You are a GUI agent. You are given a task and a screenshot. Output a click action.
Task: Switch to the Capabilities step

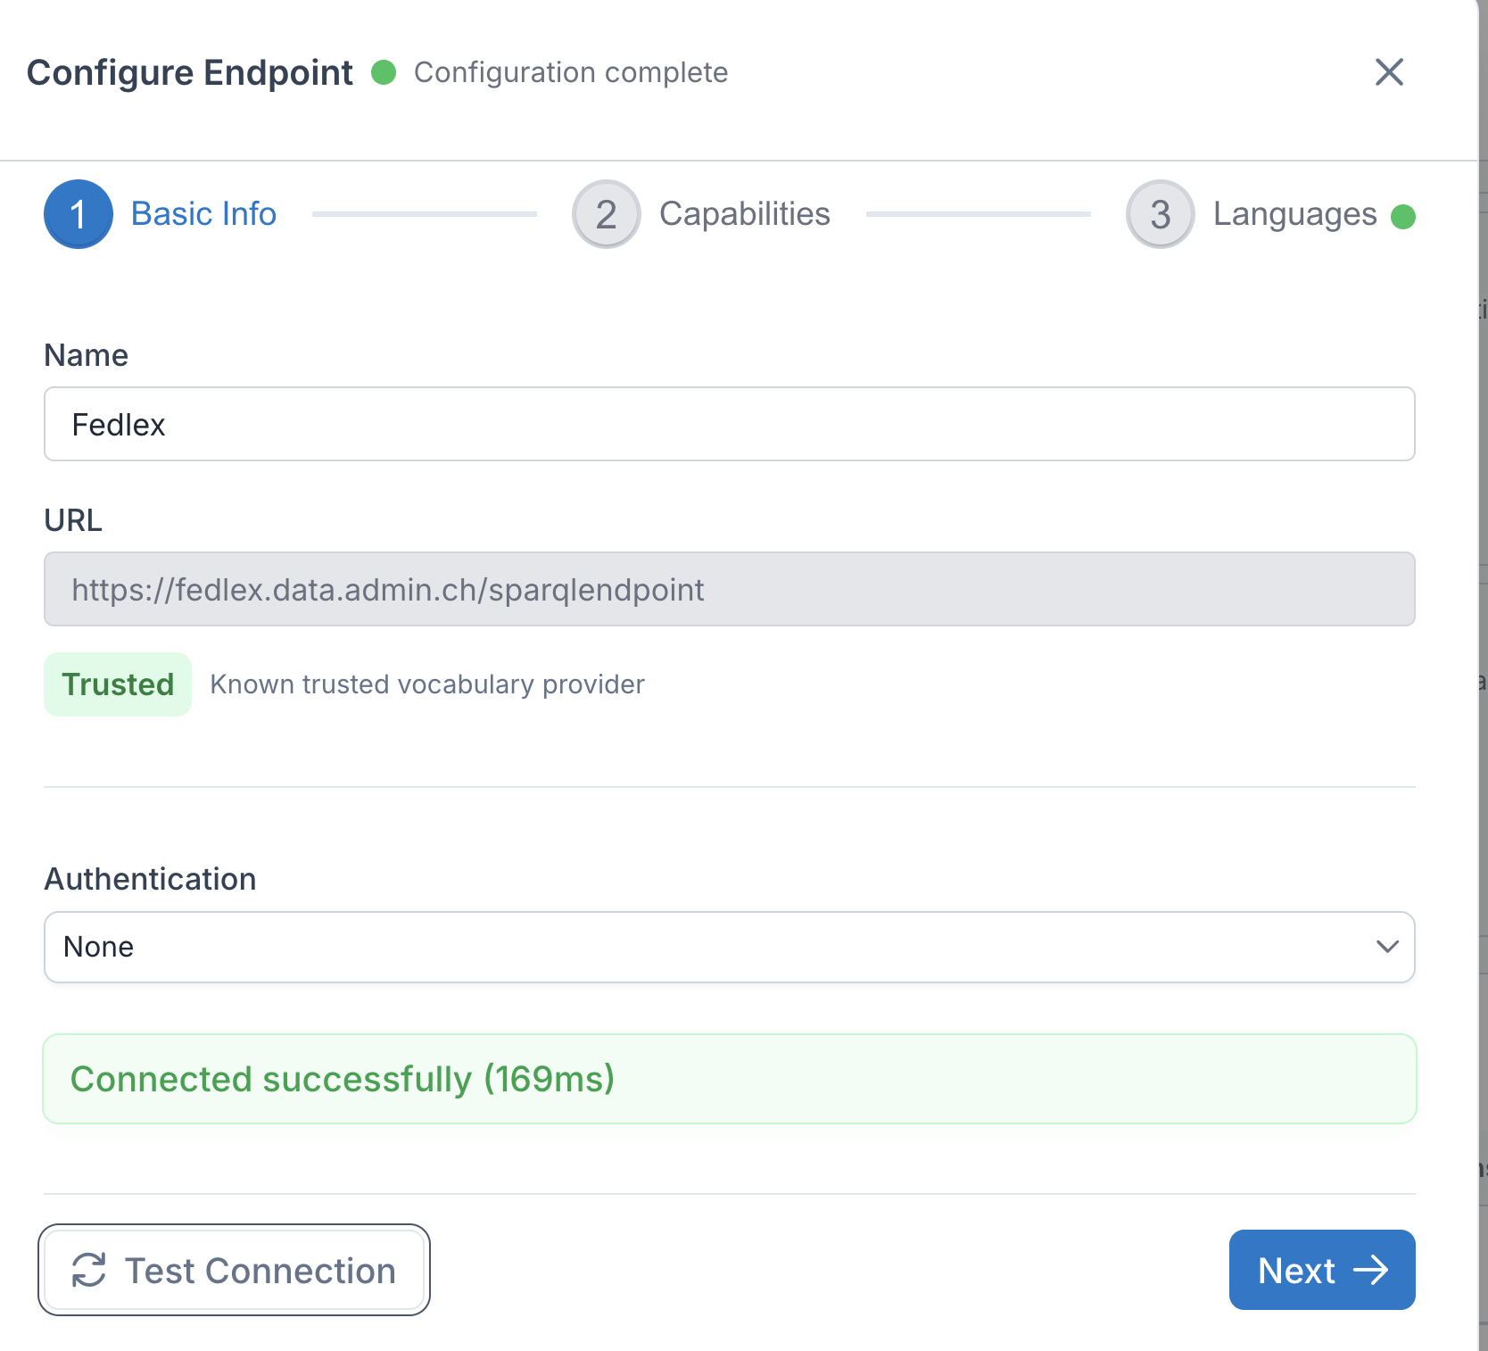[743, 213]
